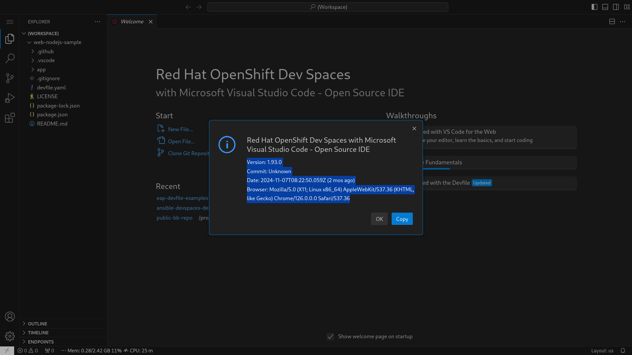
Task: Open the package.json file
Action: (x=52, y=114)
